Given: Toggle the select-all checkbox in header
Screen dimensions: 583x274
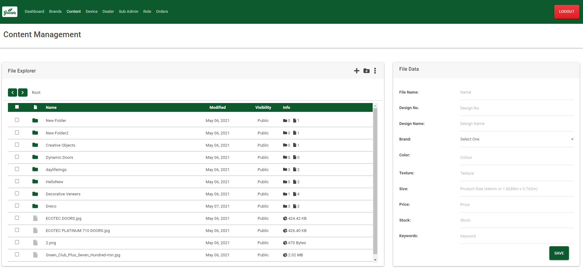Looking at the screenshot, I should (17, 107).
